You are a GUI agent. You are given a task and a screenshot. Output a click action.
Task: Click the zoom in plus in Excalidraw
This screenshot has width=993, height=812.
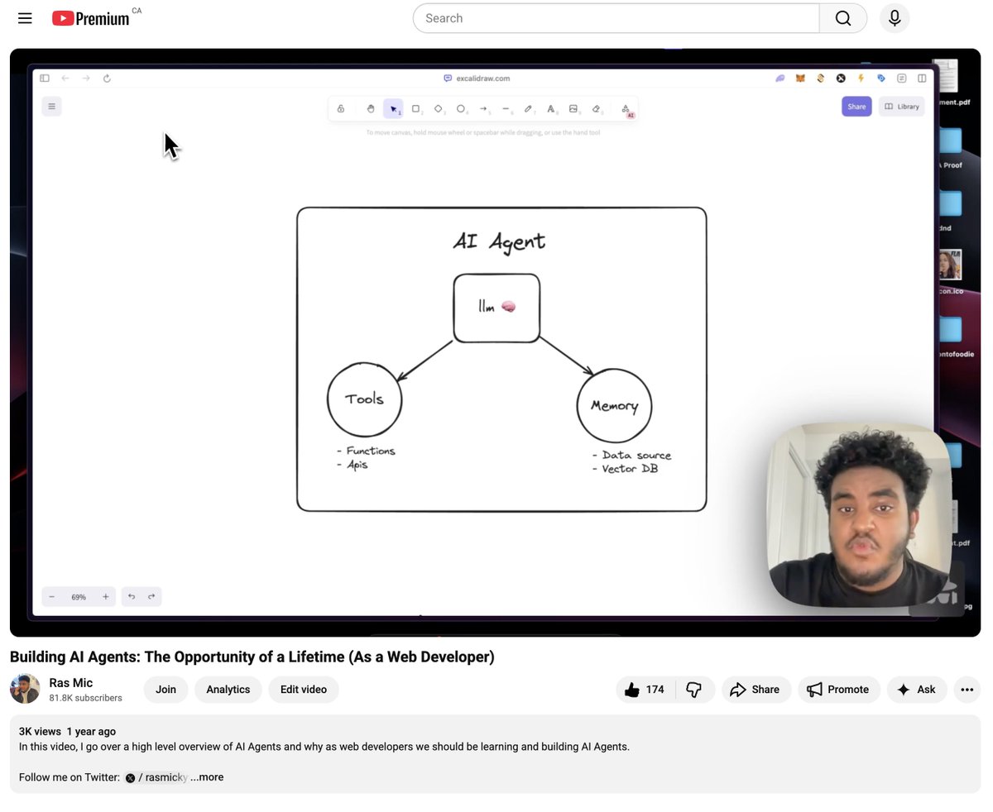point(105,597)
